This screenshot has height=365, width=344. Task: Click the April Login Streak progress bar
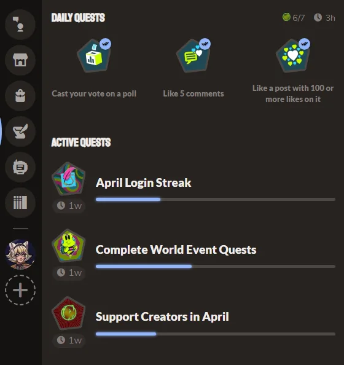tap(216, 200)
